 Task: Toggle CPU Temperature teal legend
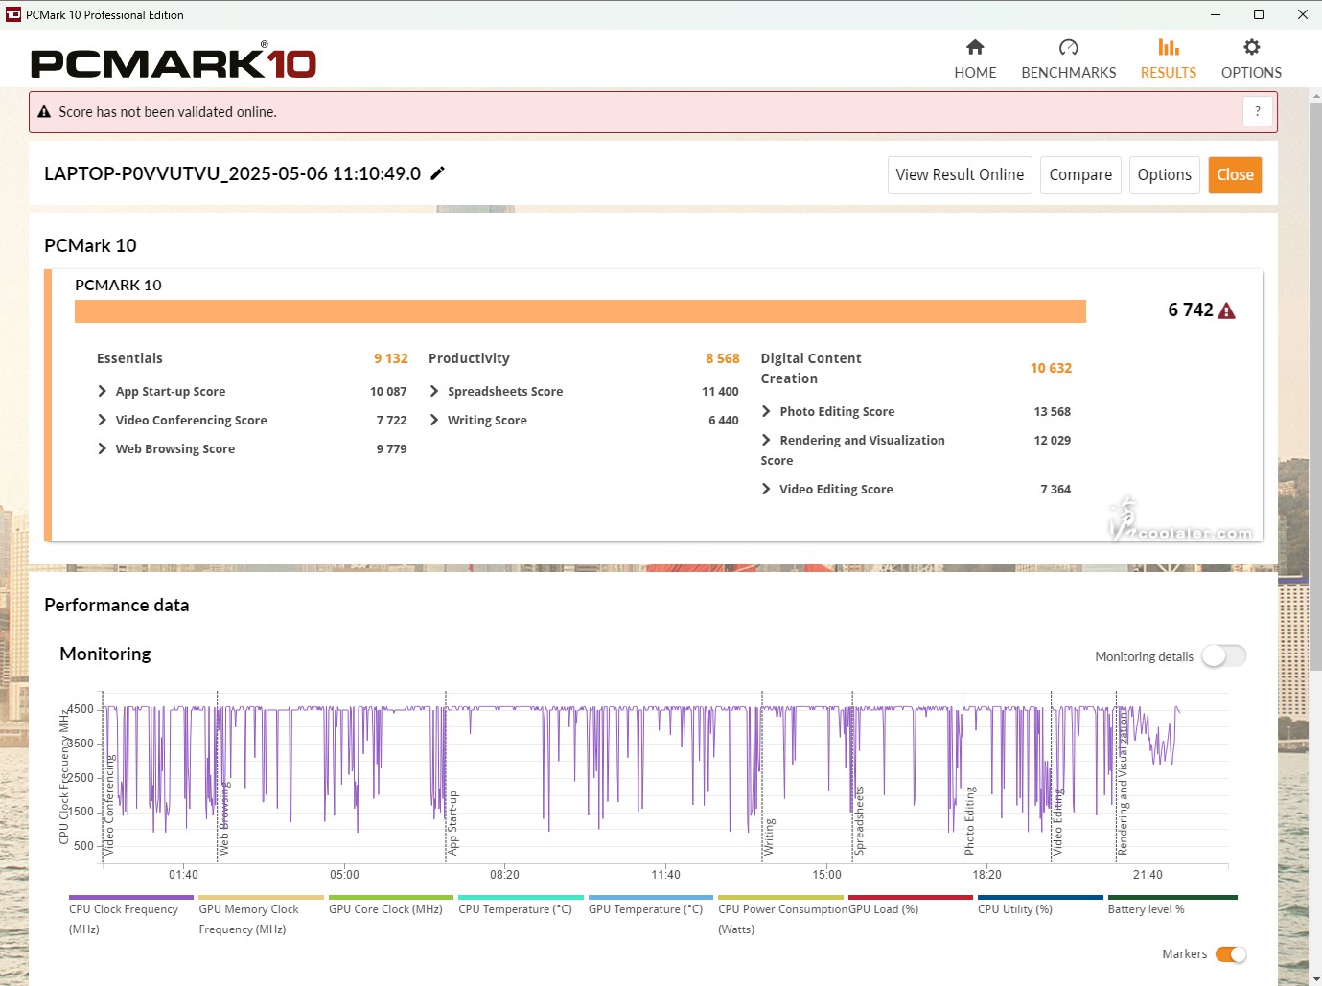pyautogui.click(x=521, y=906)
